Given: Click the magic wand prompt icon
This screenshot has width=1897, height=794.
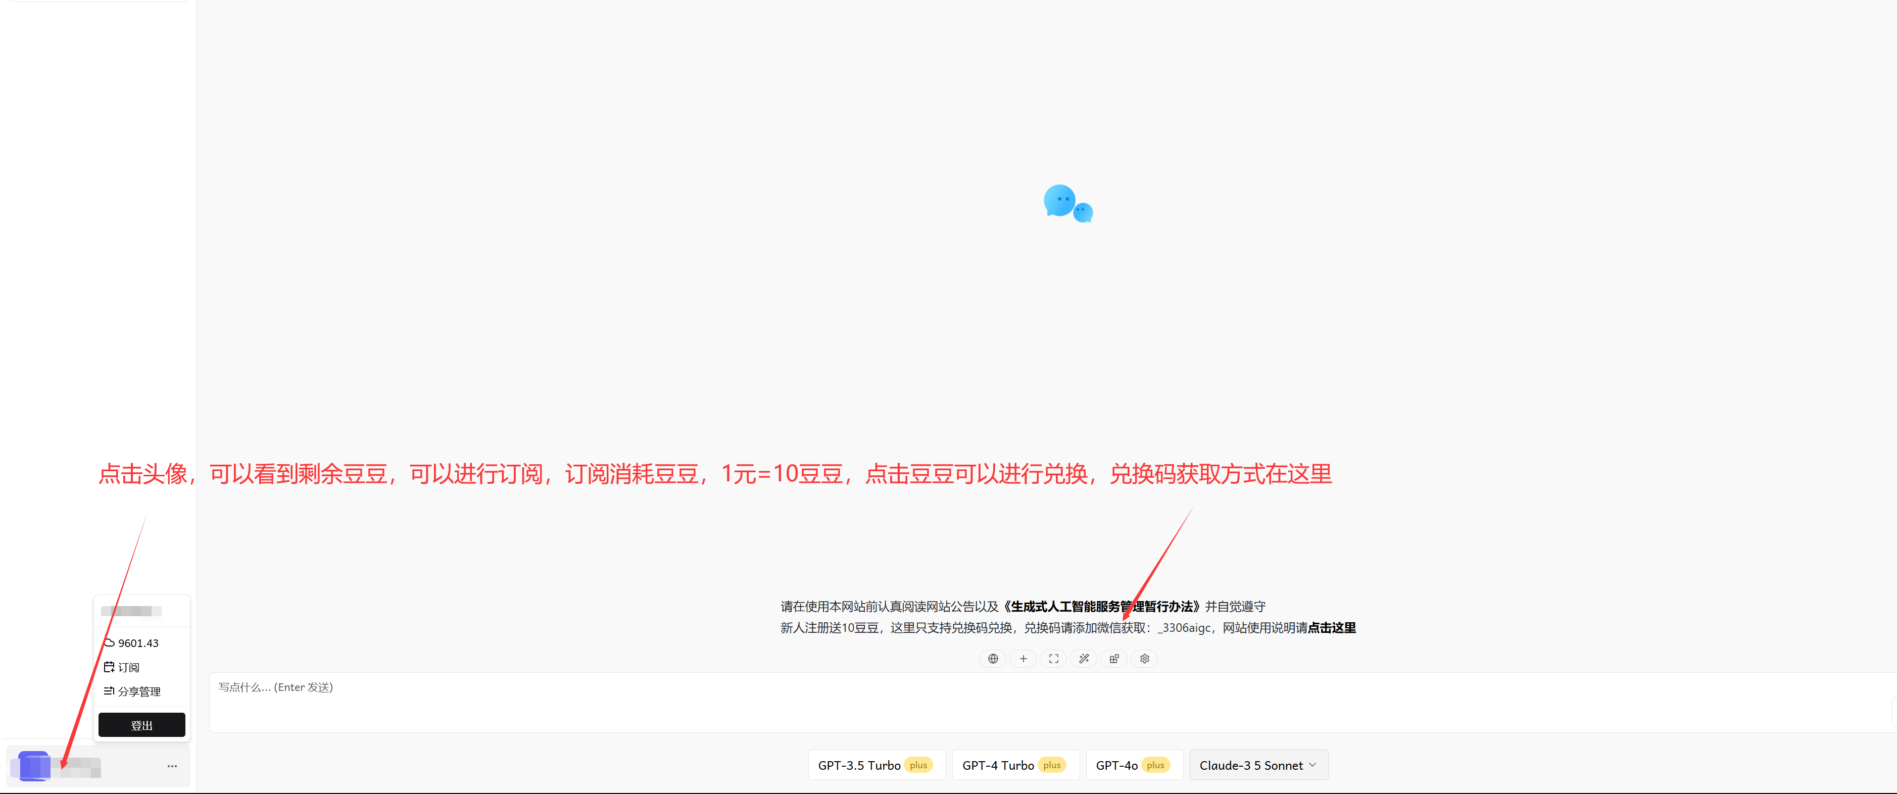Looking at the screenshot, I should (1083, 659).
